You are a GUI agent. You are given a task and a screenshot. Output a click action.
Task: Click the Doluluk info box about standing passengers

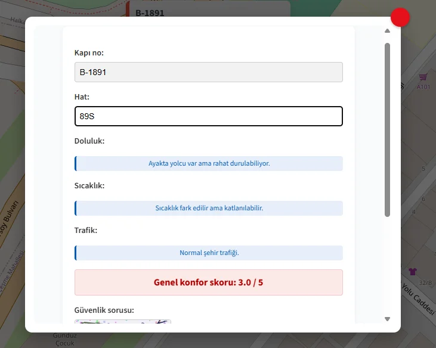click(208, 163)
